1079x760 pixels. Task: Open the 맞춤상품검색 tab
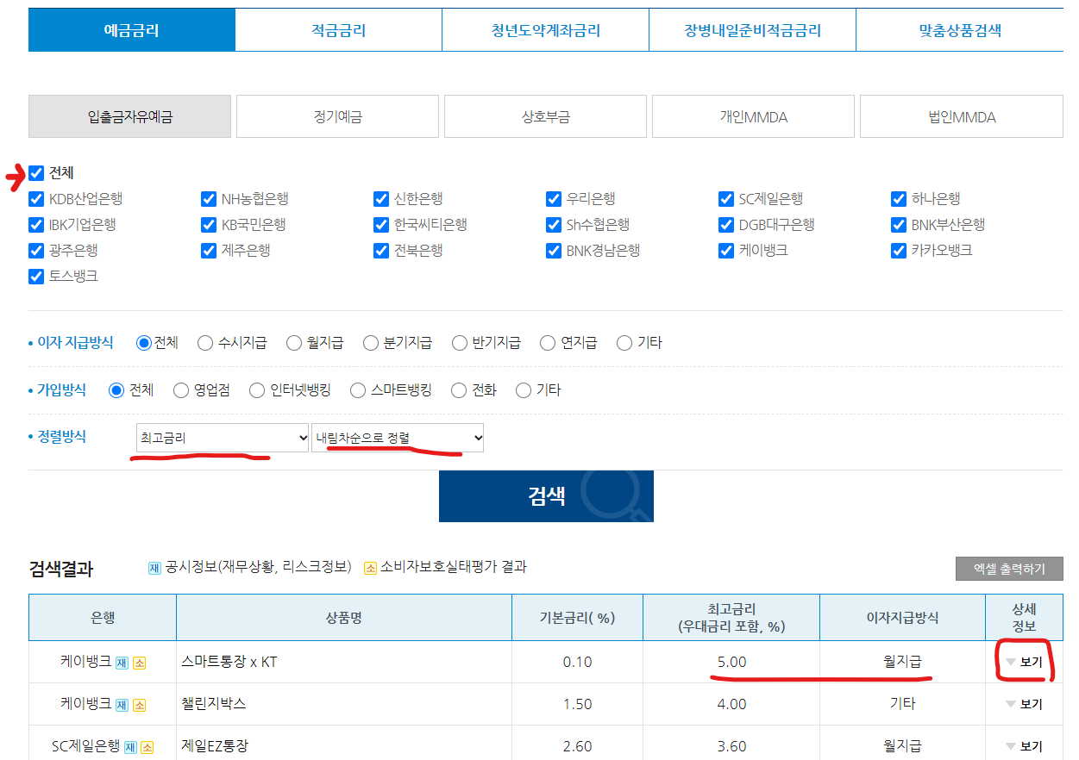click(959, 28)
